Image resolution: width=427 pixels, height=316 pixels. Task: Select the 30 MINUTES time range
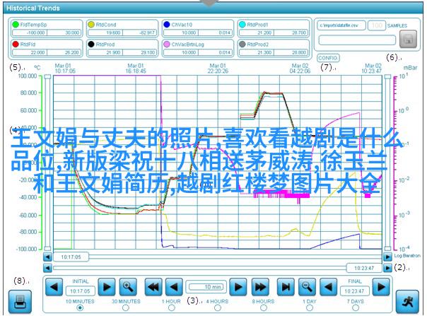(x=126, y=308)
